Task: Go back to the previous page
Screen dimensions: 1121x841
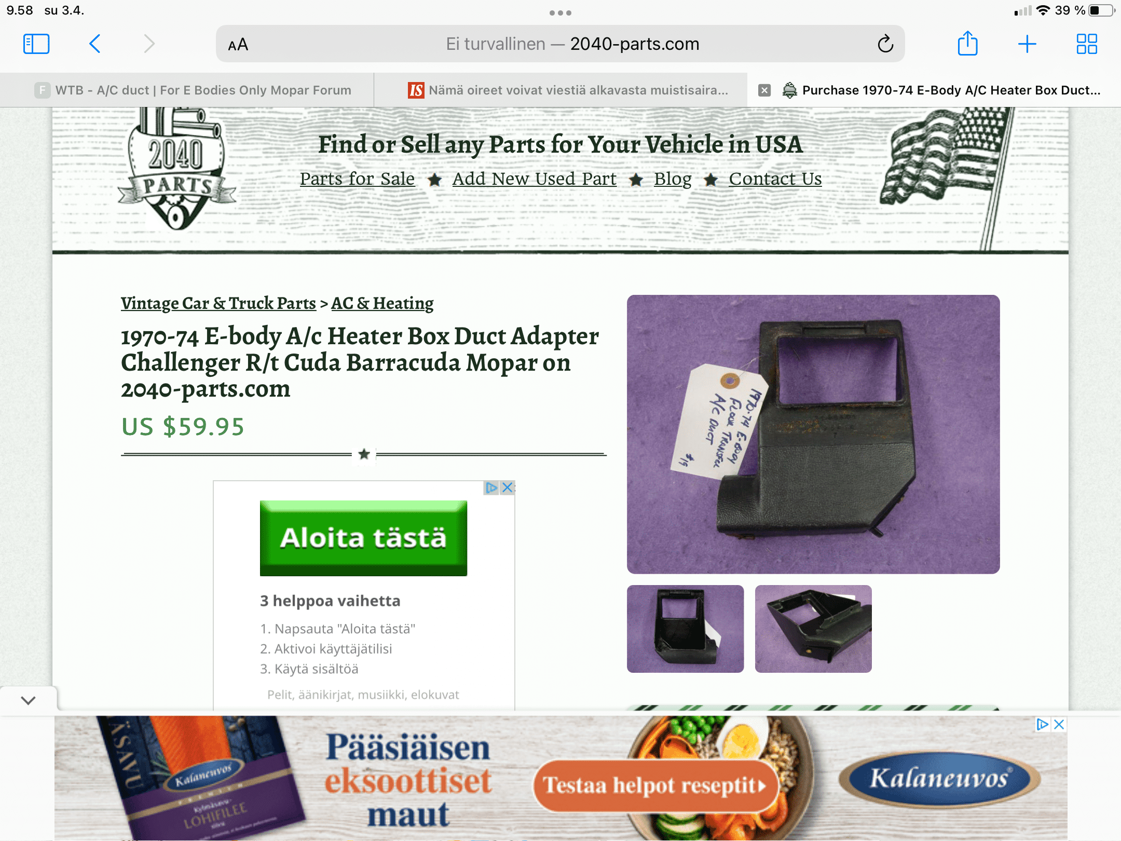Action: (94, 44)
